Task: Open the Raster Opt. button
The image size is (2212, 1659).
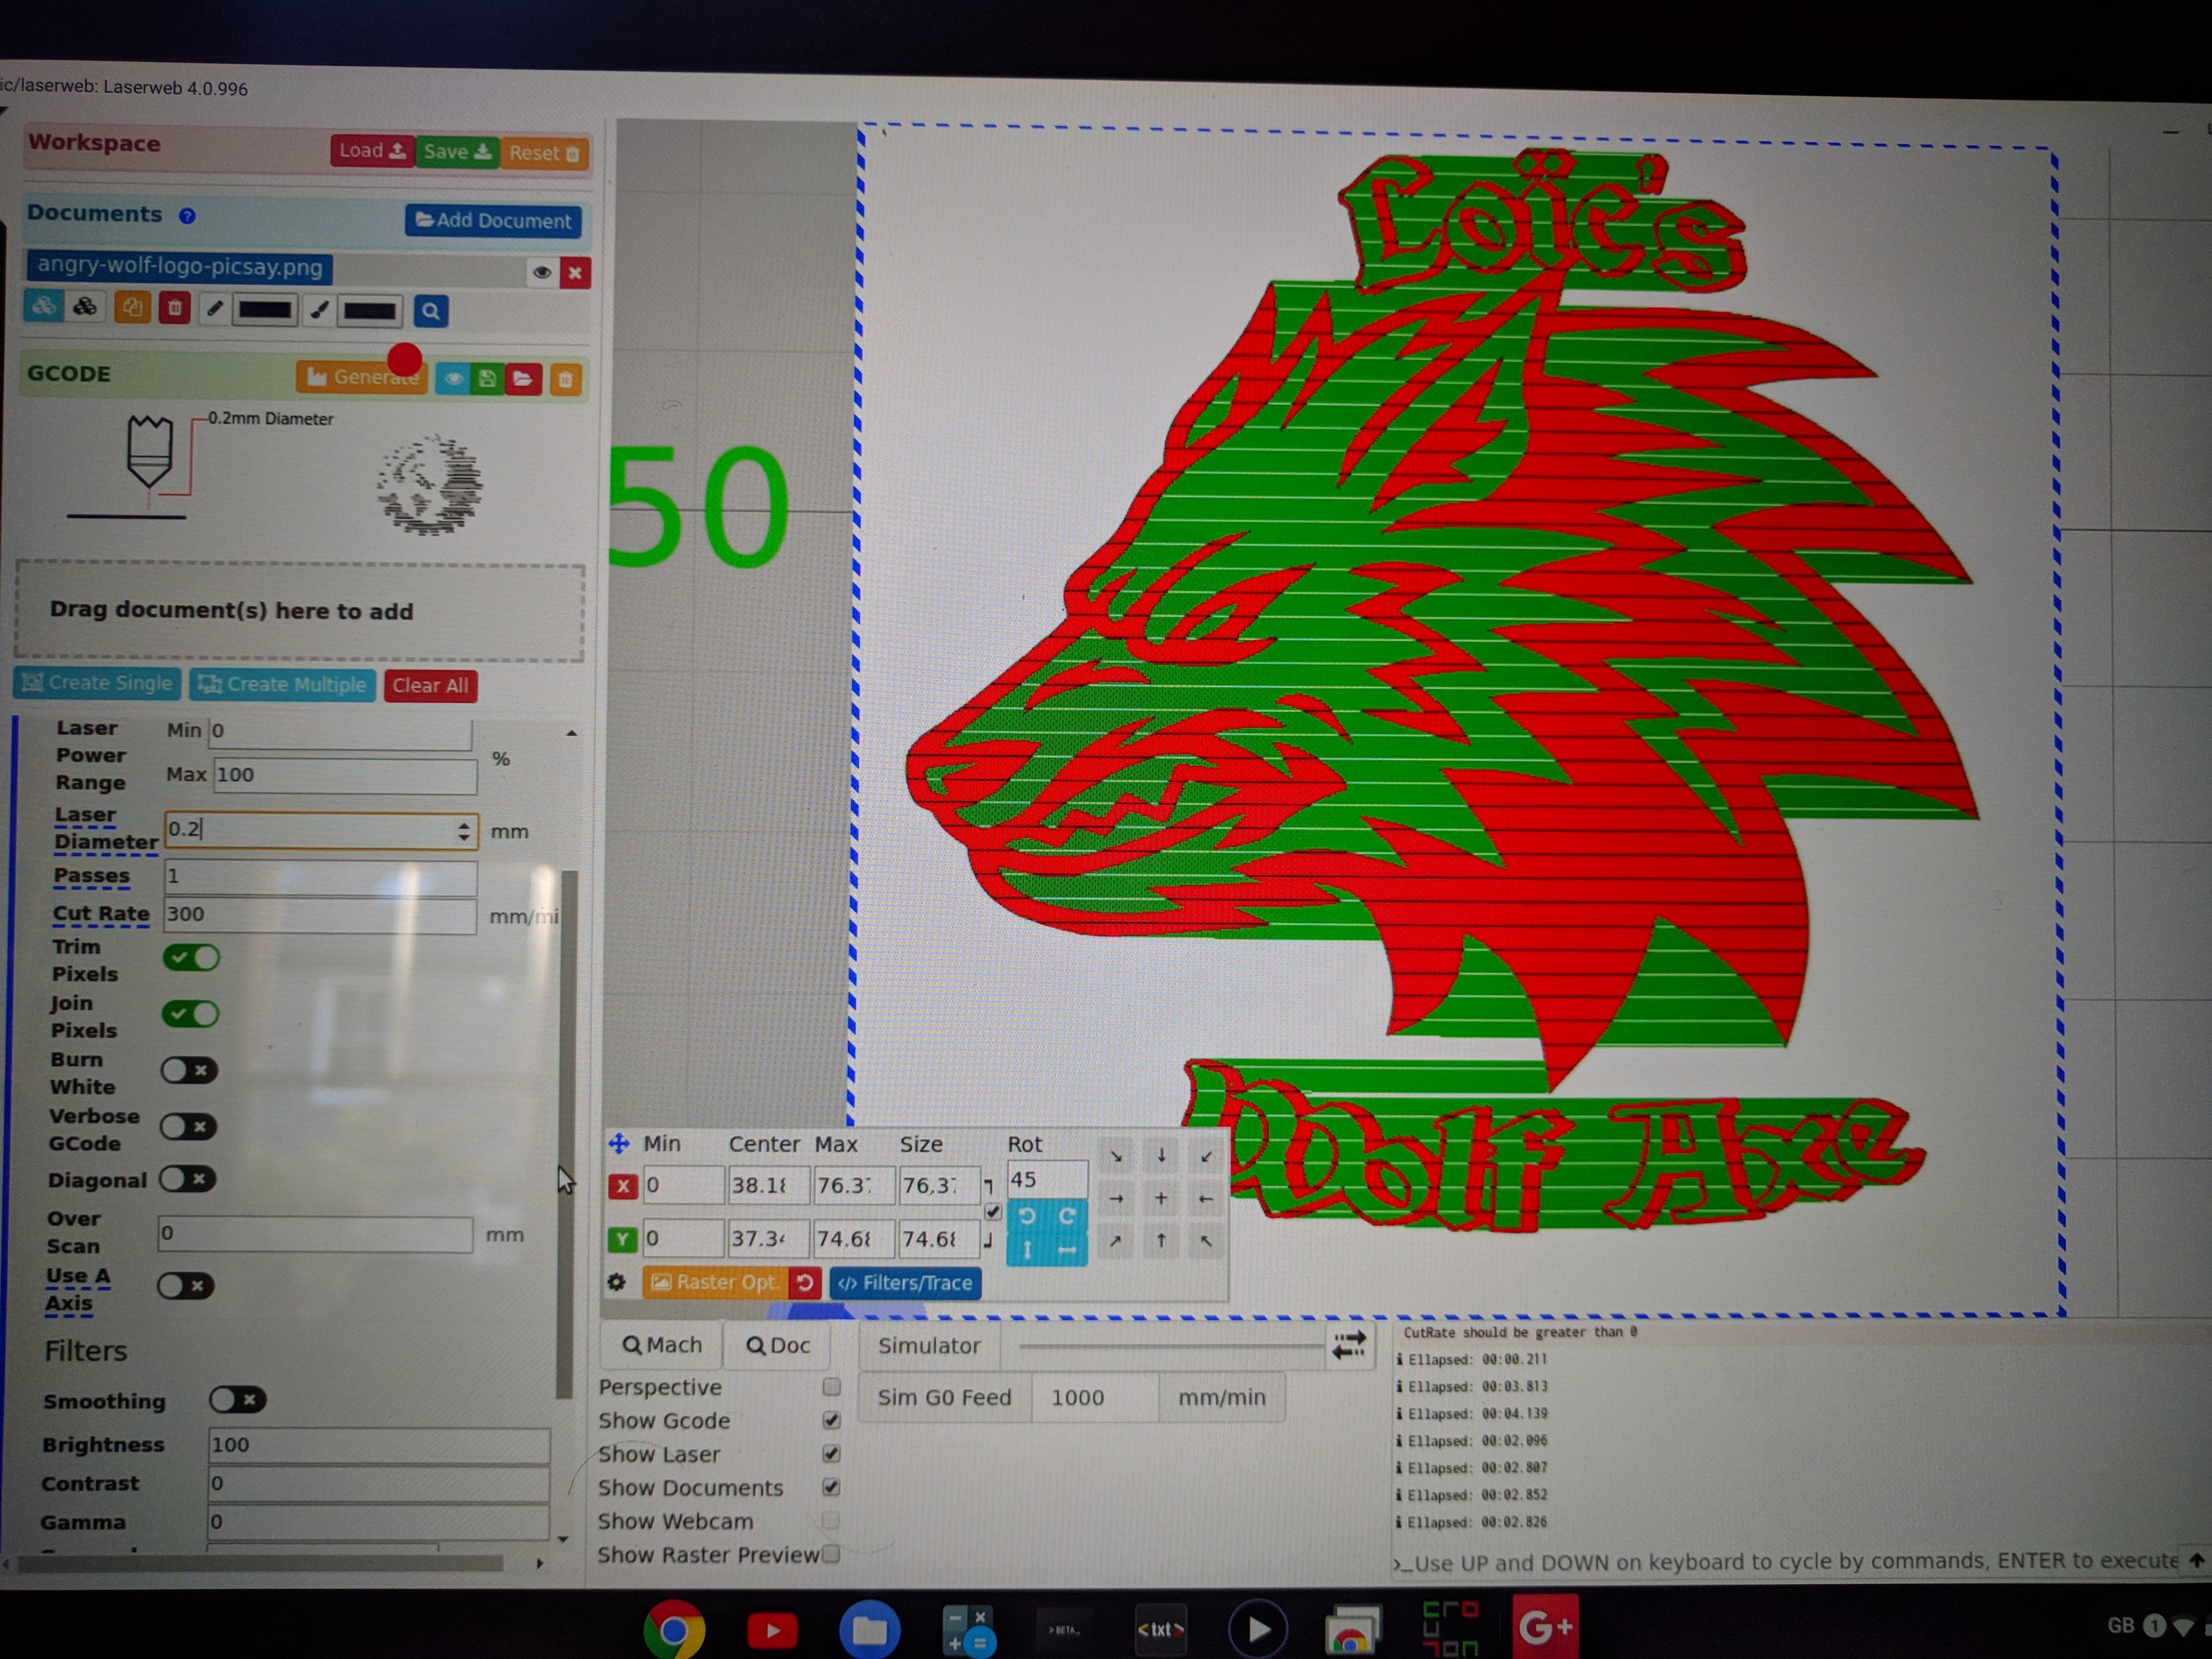Action: (715, 1282)
